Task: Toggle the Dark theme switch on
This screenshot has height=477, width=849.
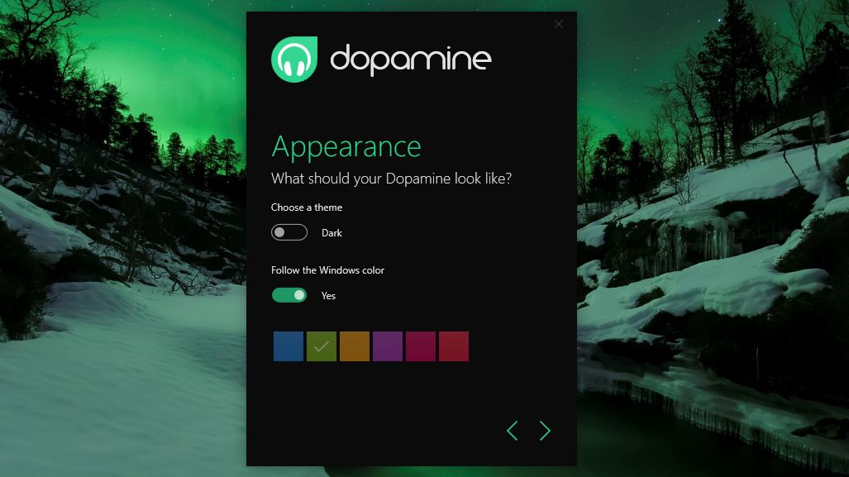Action: pyautogui.click(x=289, y=232)
